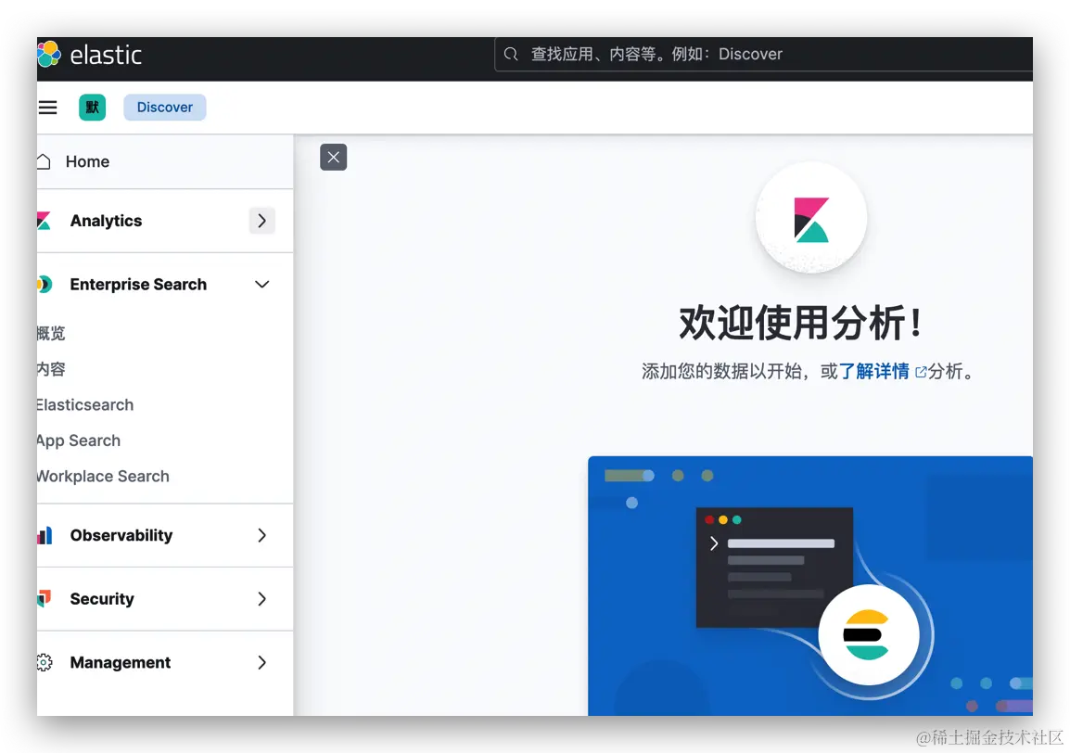Select Management section heading
Viewport: 1070px width, 753px height.
(x=121, y=662)
